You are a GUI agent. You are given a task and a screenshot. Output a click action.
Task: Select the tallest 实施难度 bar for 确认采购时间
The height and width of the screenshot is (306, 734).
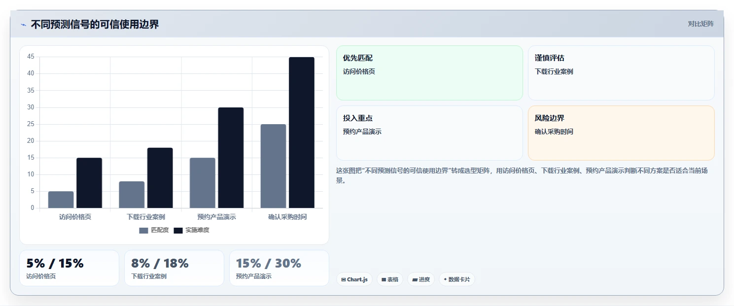(302, 133)
